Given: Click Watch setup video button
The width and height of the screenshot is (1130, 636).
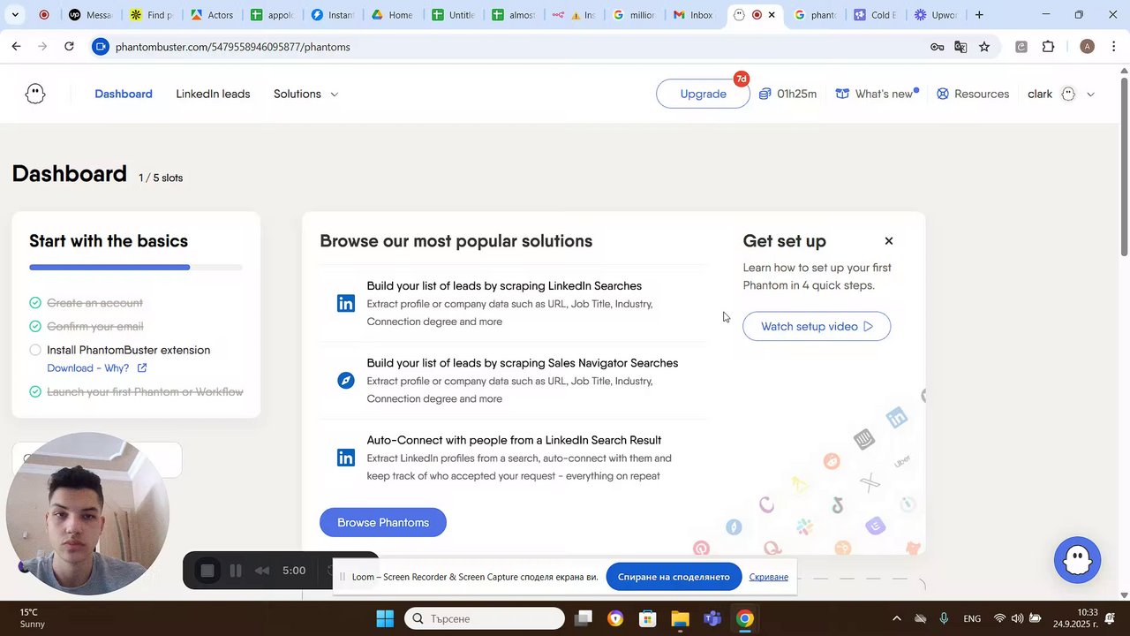Looking at the screenshot, I should point(817,326).
